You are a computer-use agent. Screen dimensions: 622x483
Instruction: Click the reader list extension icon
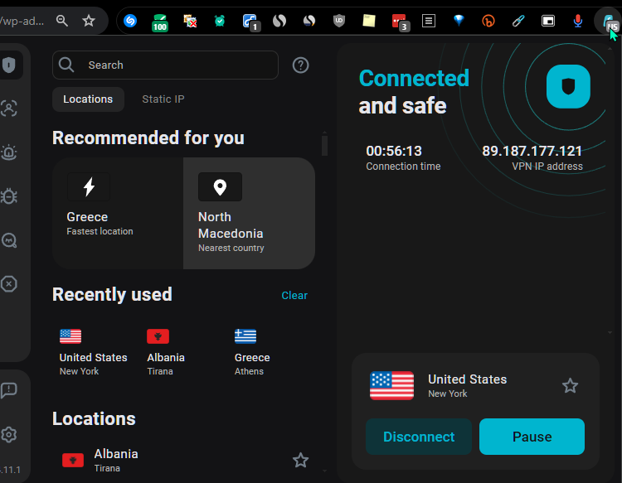click(x=429, y=21)
